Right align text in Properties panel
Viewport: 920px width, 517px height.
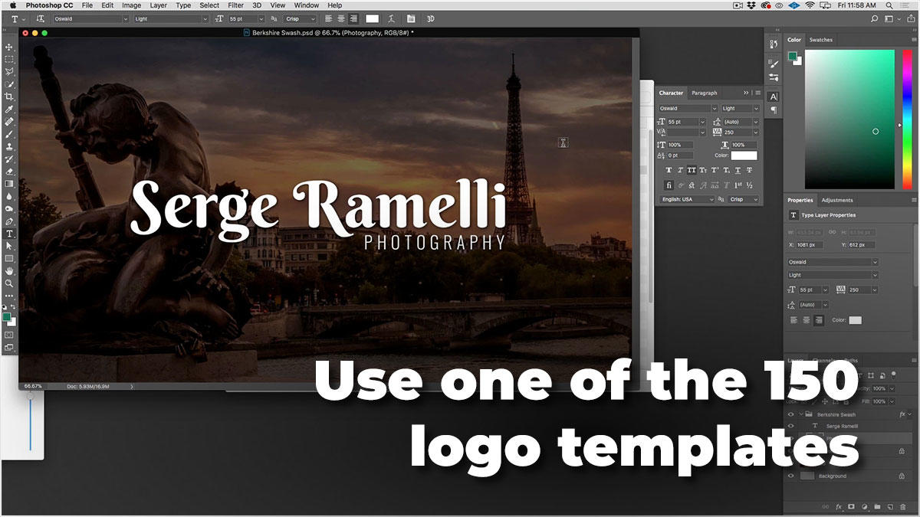click(x=819, y=320)
